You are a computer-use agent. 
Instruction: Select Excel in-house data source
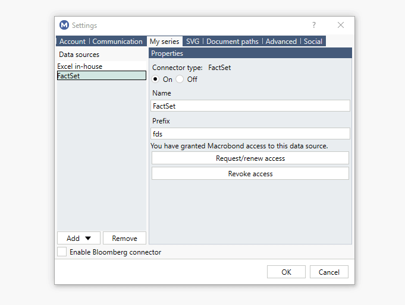click(x=102, y=66)
